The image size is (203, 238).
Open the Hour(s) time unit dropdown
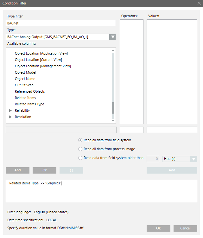tap(193, 159)
